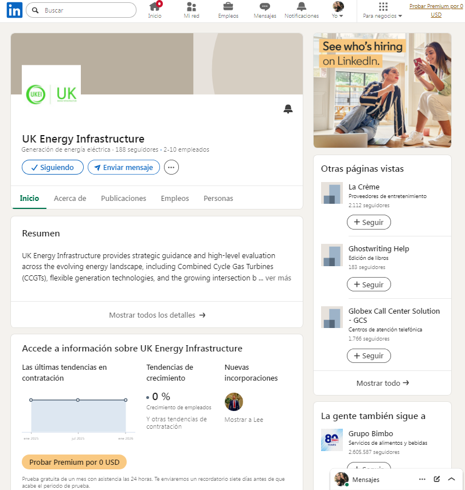Open the See who's hiring ad
This screenshot has height=490, width=465.
tap(382, 90)
